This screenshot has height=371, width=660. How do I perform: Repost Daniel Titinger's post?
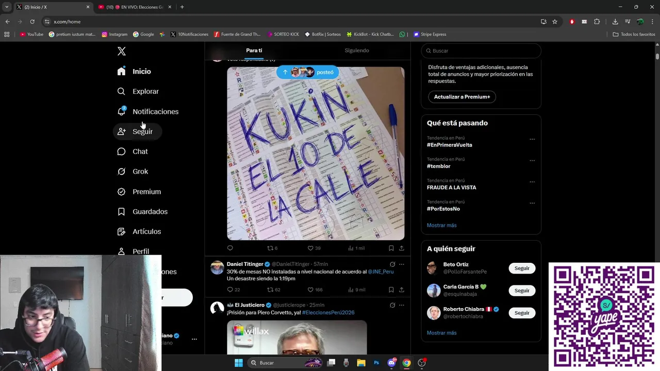coord(273,290)
